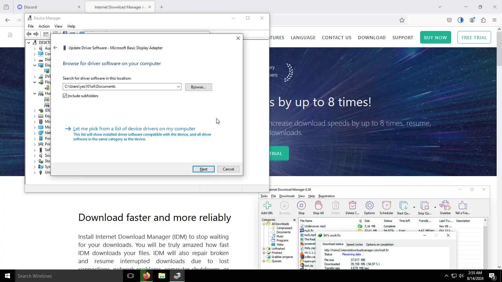Go to CONTACT US on the IDM site
Screen dimensions: 502x282
click(x=337, y=38)
